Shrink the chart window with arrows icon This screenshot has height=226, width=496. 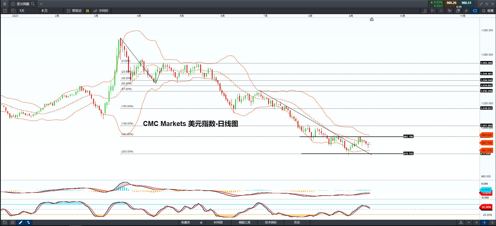(x=481, y=4)
